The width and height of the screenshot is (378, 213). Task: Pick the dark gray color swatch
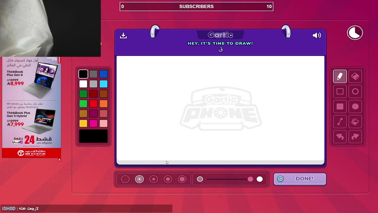click(93, 74)
